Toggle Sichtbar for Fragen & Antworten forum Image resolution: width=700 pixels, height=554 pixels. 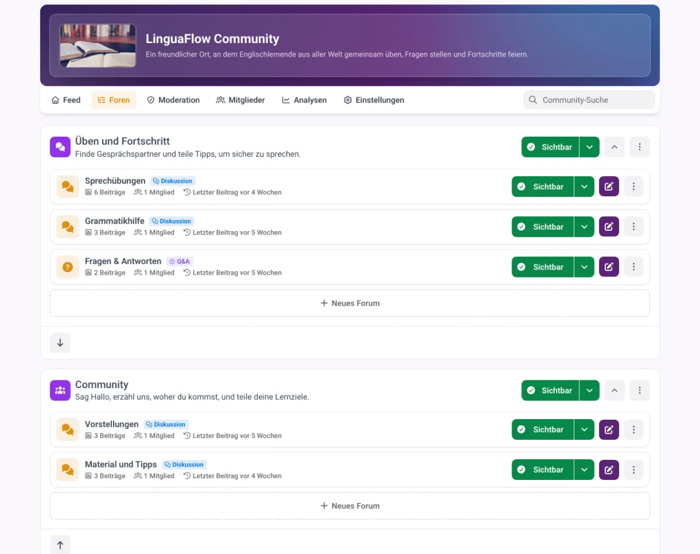[543, 267]
